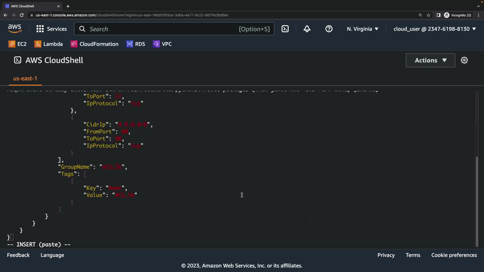Open the notifications bell

click(307, 29)
